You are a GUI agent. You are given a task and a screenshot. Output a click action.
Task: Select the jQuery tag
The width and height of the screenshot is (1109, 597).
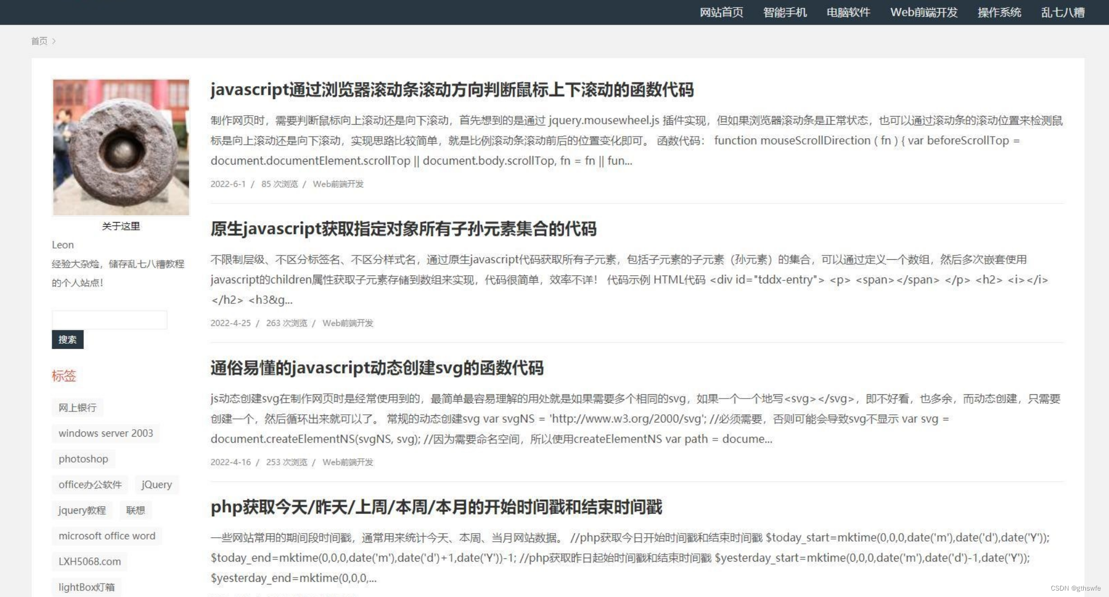coord(157,485)
